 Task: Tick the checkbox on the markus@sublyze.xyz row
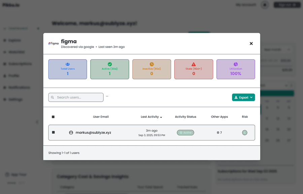pos(53,132)
